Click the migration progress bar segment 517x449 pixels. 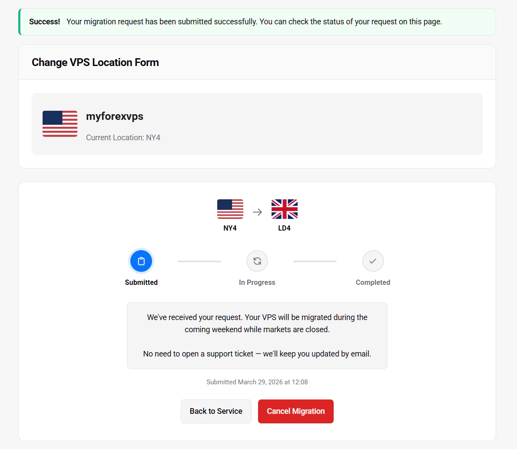pos(199,261)
